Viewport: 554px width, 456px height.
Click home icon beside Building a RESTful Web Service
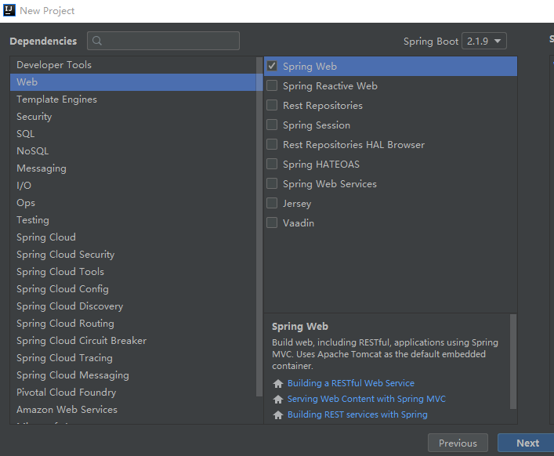[277, 384]
